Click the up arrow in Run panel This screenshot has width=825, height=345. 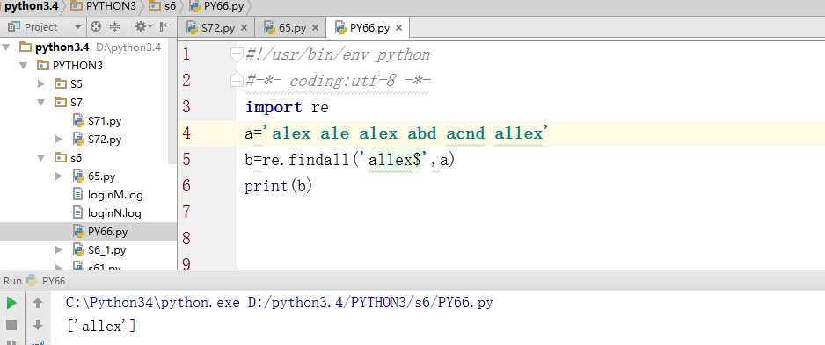[37, 303]
